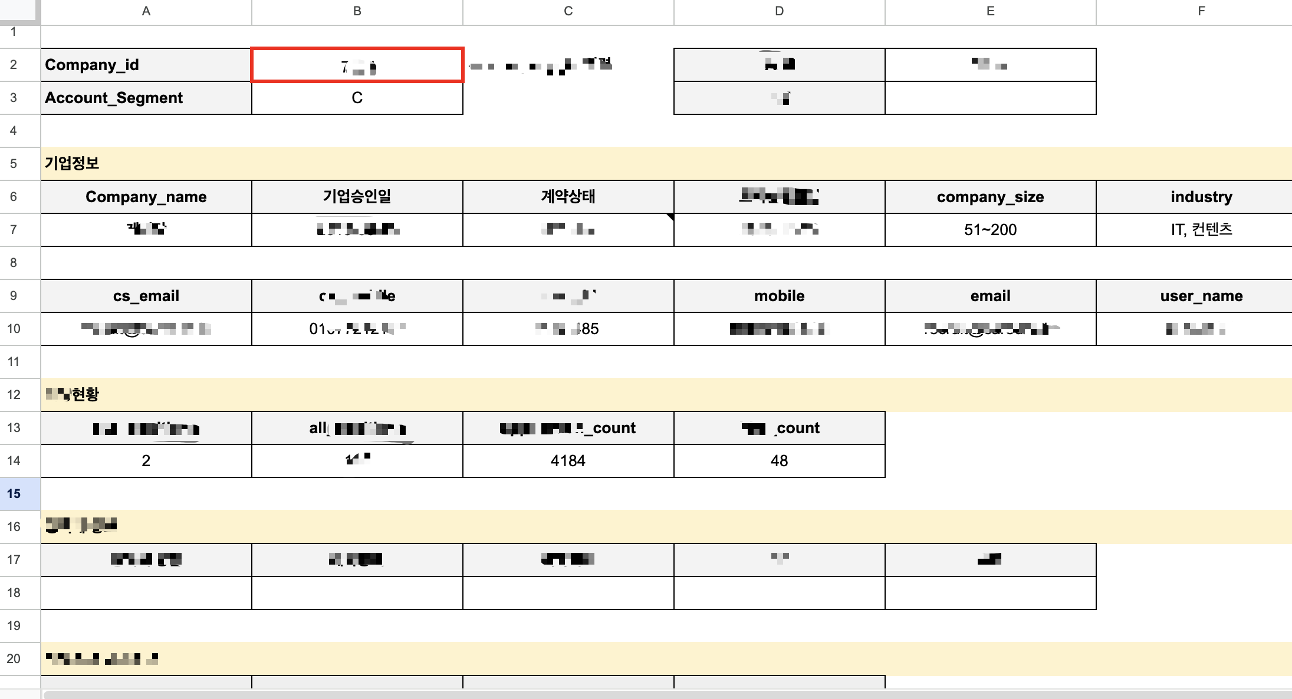Select column F header

[x=1201, y=11]
